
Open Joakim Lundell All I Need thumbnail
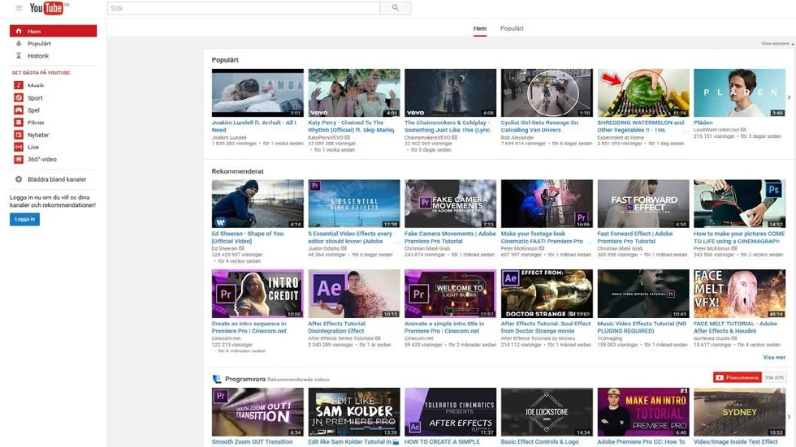tap(257, 92)
